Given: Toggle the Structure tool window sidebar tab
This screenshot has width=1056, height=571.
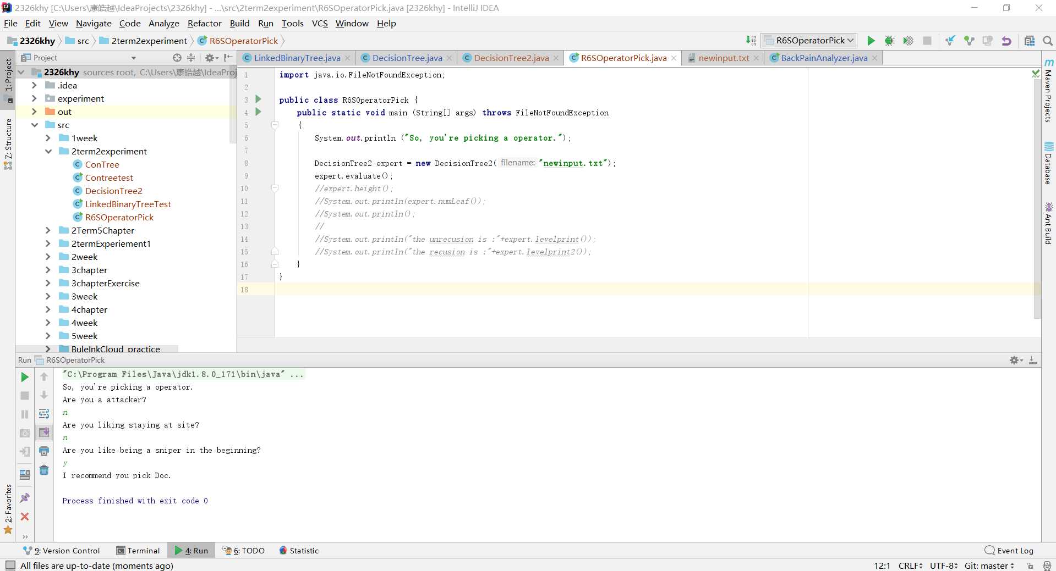Looking at the screenshot, I should point(8,144).
